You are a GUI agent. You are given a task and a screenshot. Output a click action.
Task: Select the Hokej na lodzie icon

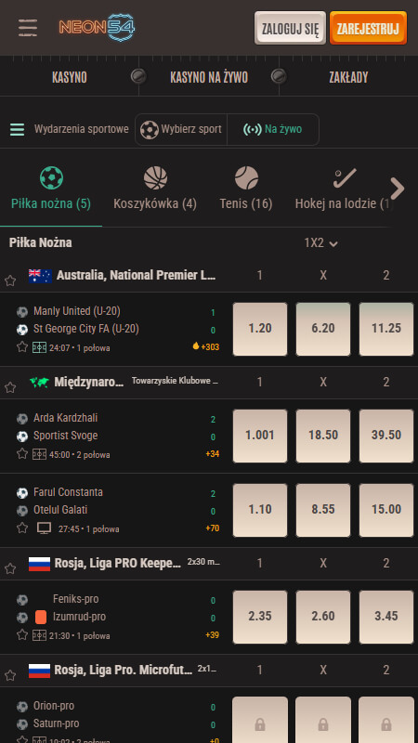tap(345, 178)
